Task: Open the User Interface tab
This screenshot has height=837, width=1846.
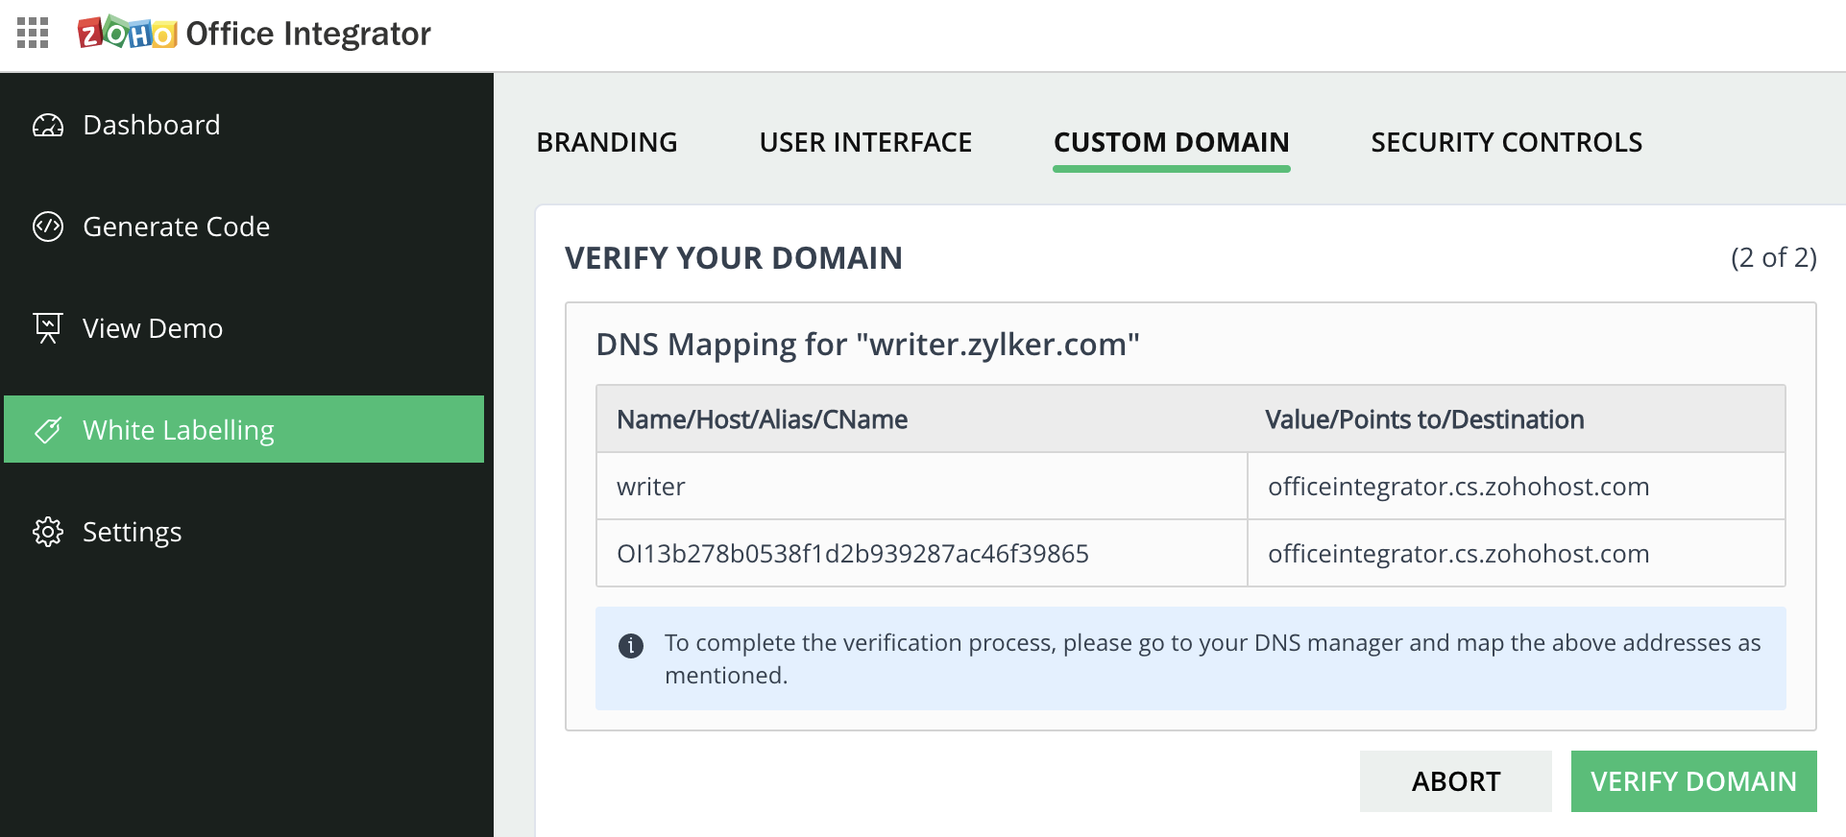Action: click(x=865, y=143)
